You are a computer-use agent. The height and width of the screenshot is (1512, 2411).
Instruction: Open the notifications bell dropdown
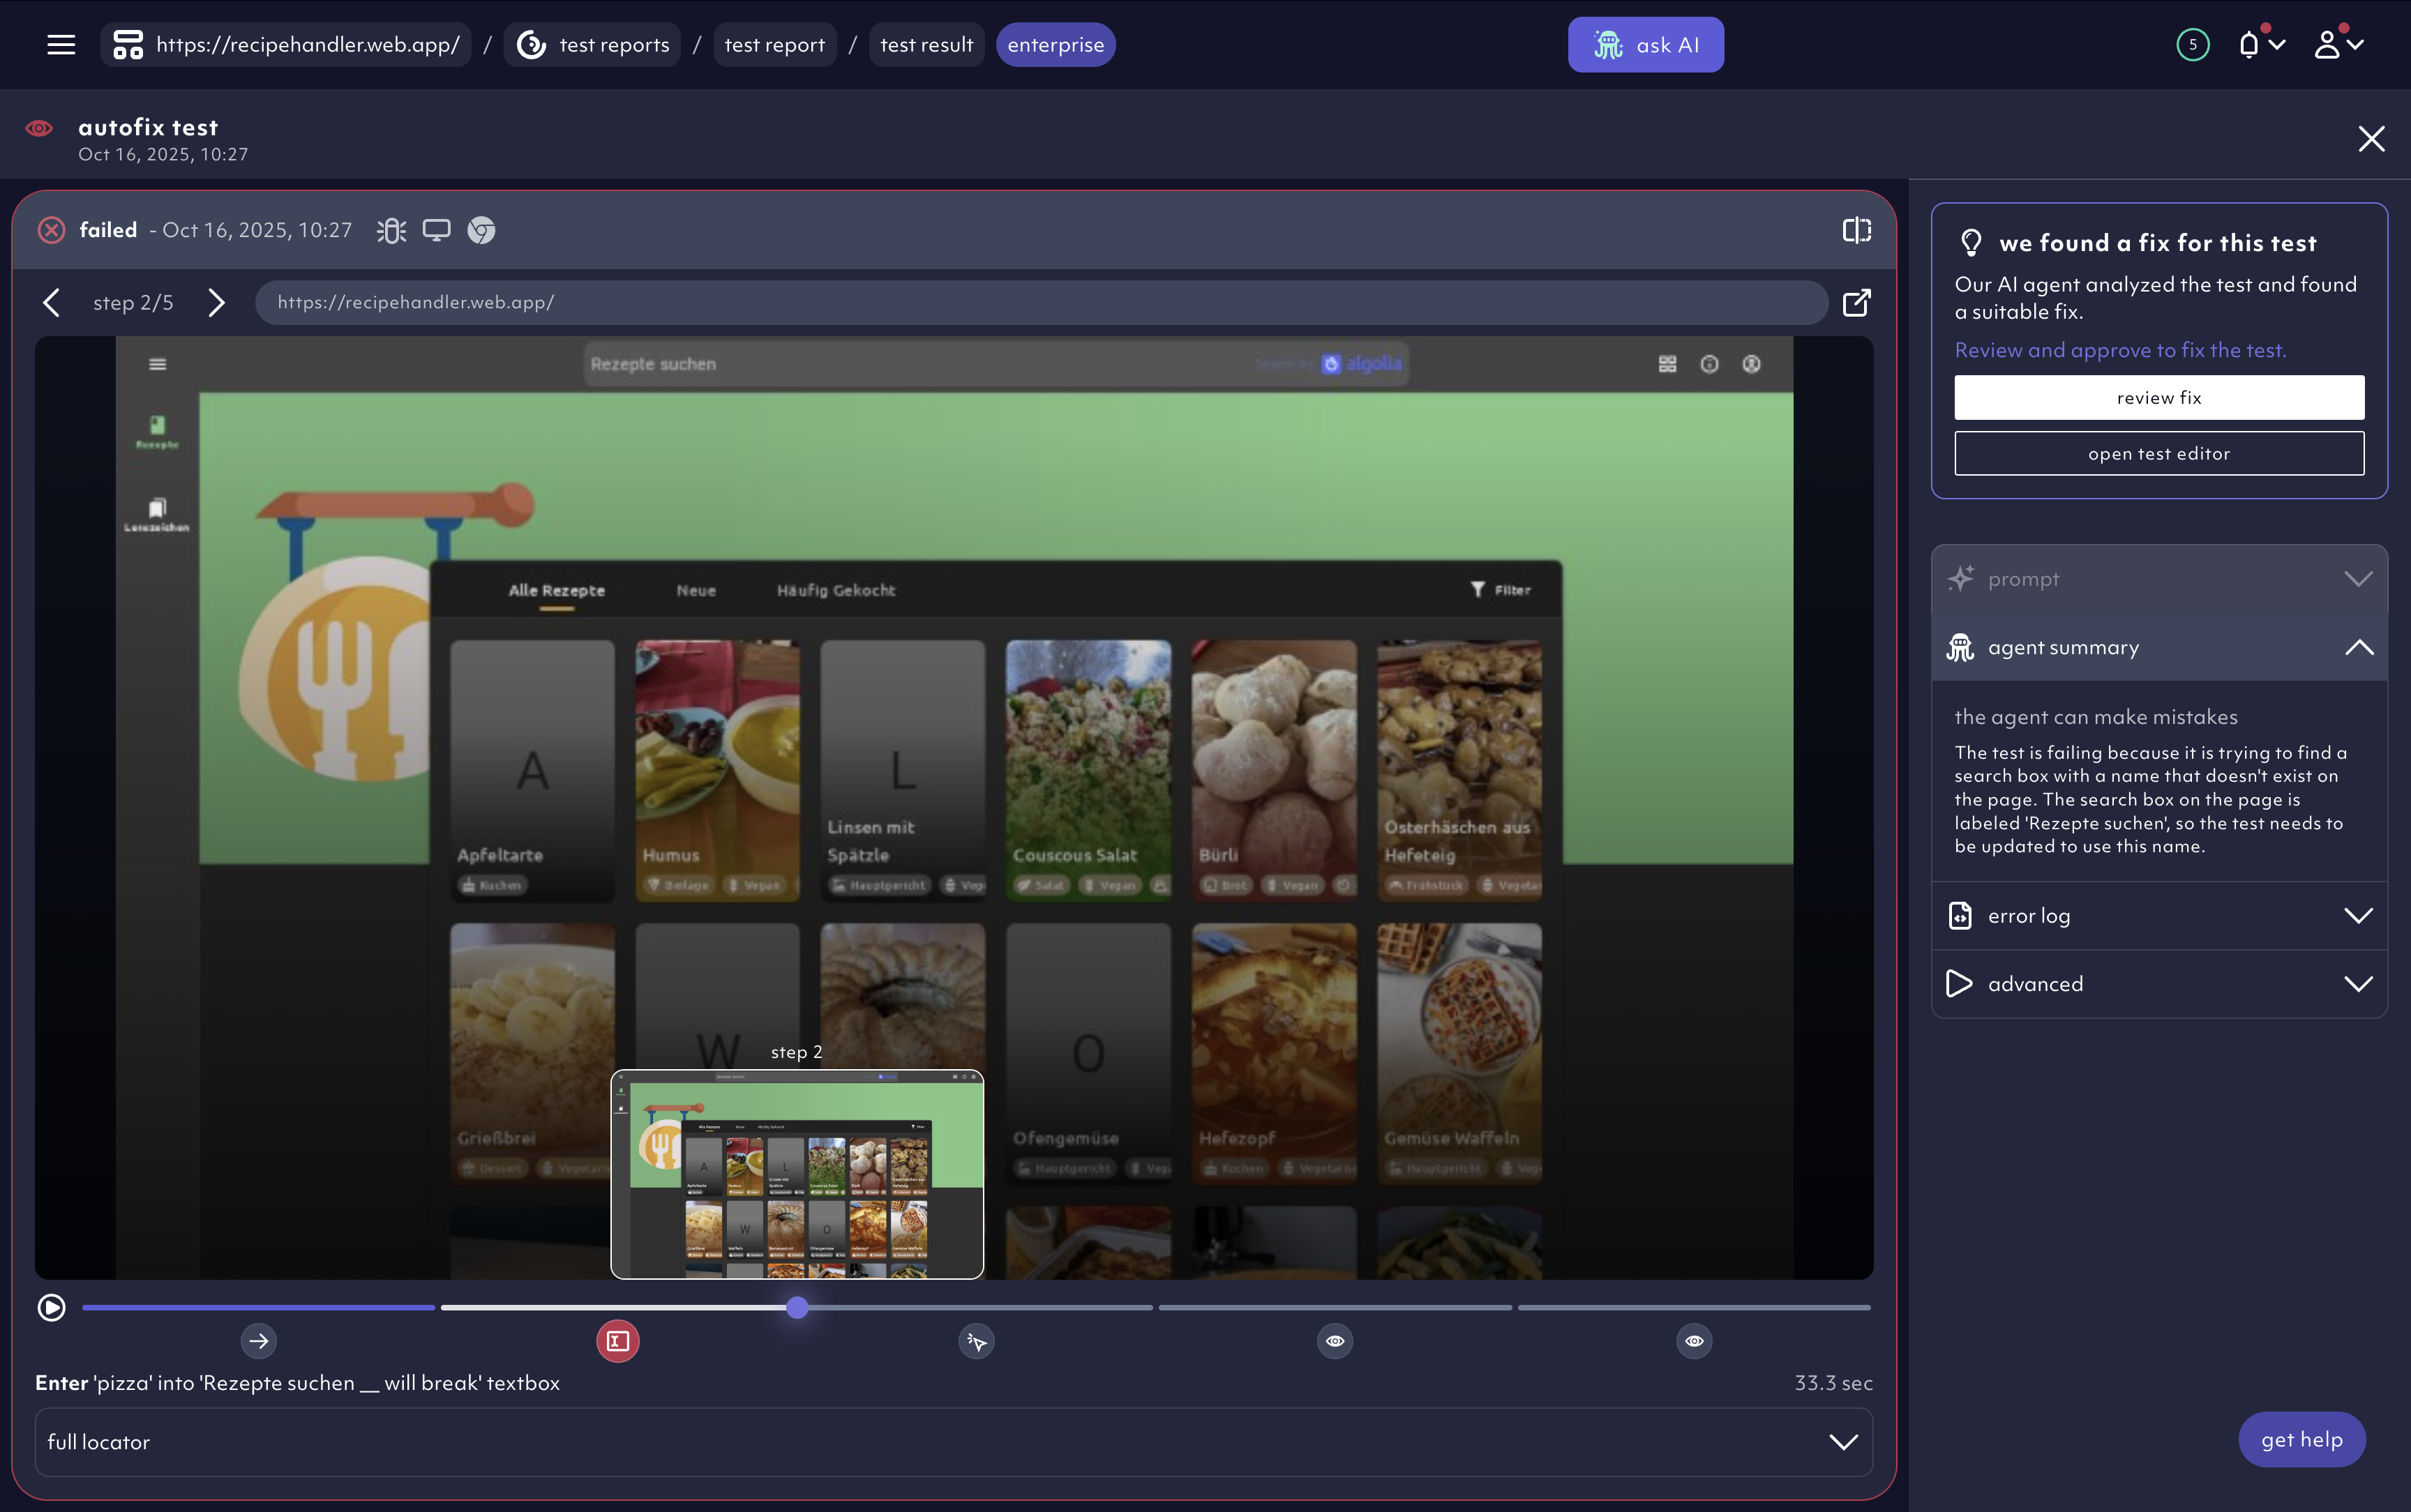click(2260, 45)
